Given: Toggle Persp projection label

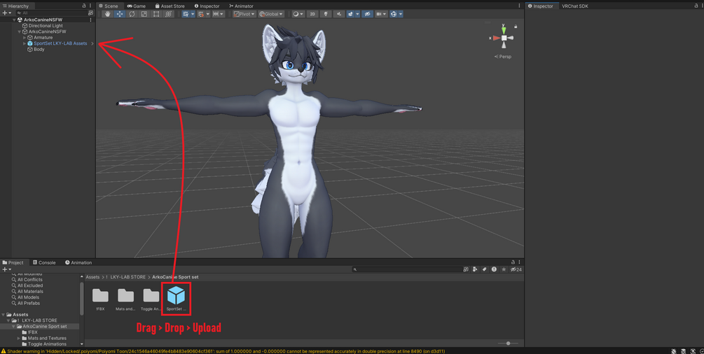Looking at the screenshot, I should pos(503,57).
